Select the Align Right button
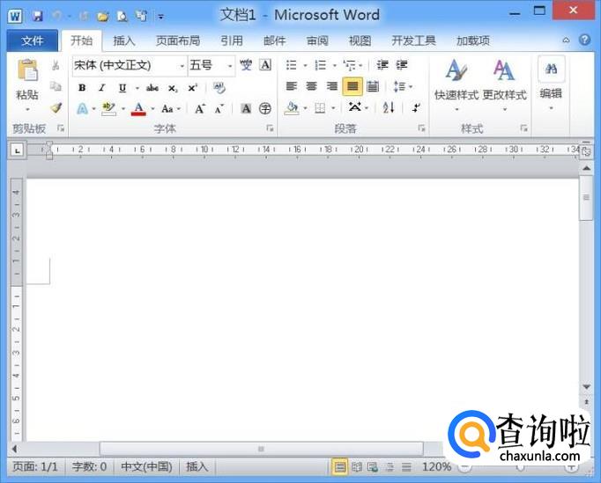 tap(331, 86)
